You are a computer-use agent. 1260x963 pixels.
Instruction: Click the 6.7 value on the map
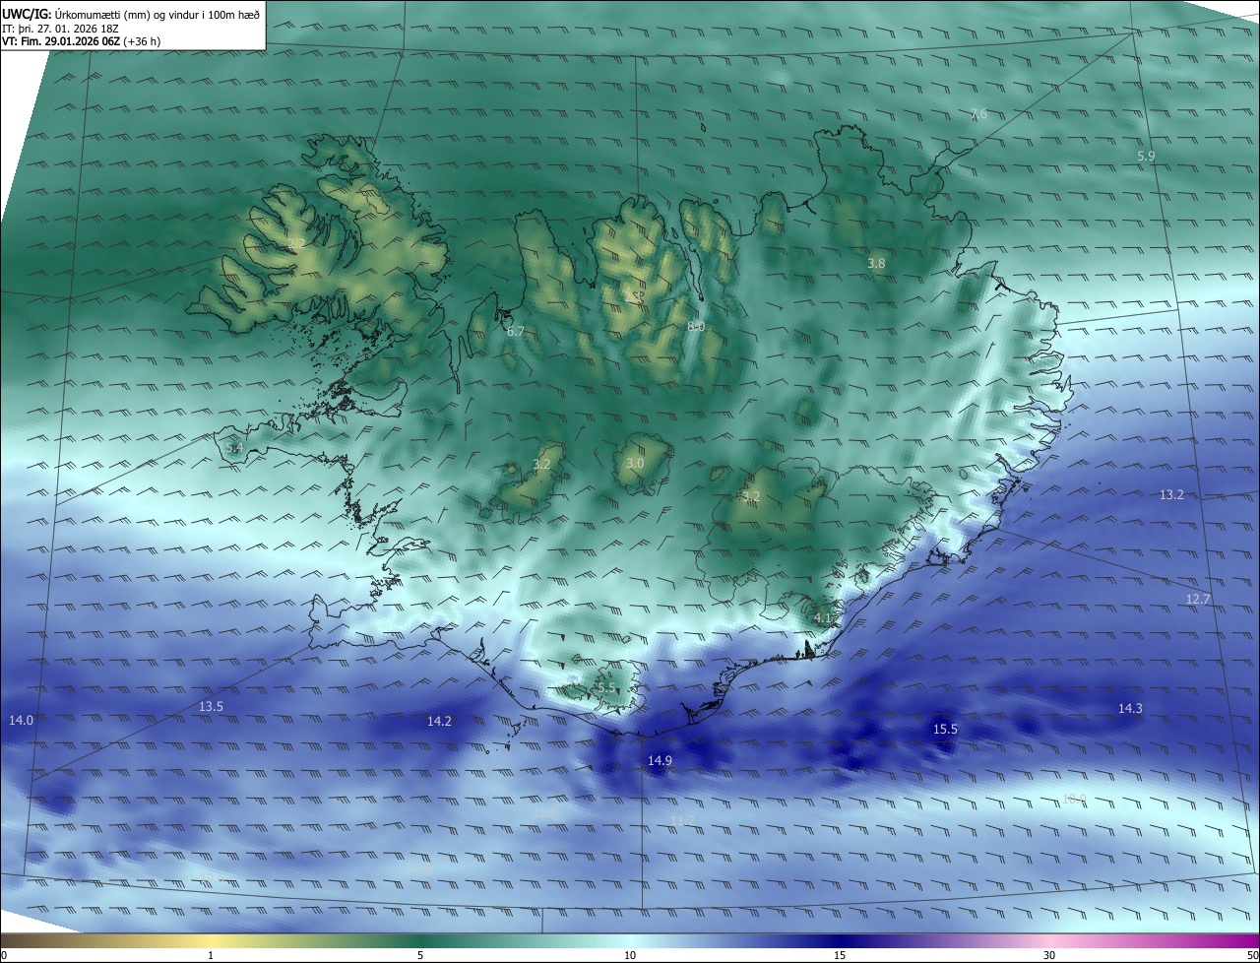515,332
